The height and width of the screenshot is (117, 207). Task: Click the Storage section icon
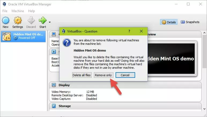click(54, 106)
